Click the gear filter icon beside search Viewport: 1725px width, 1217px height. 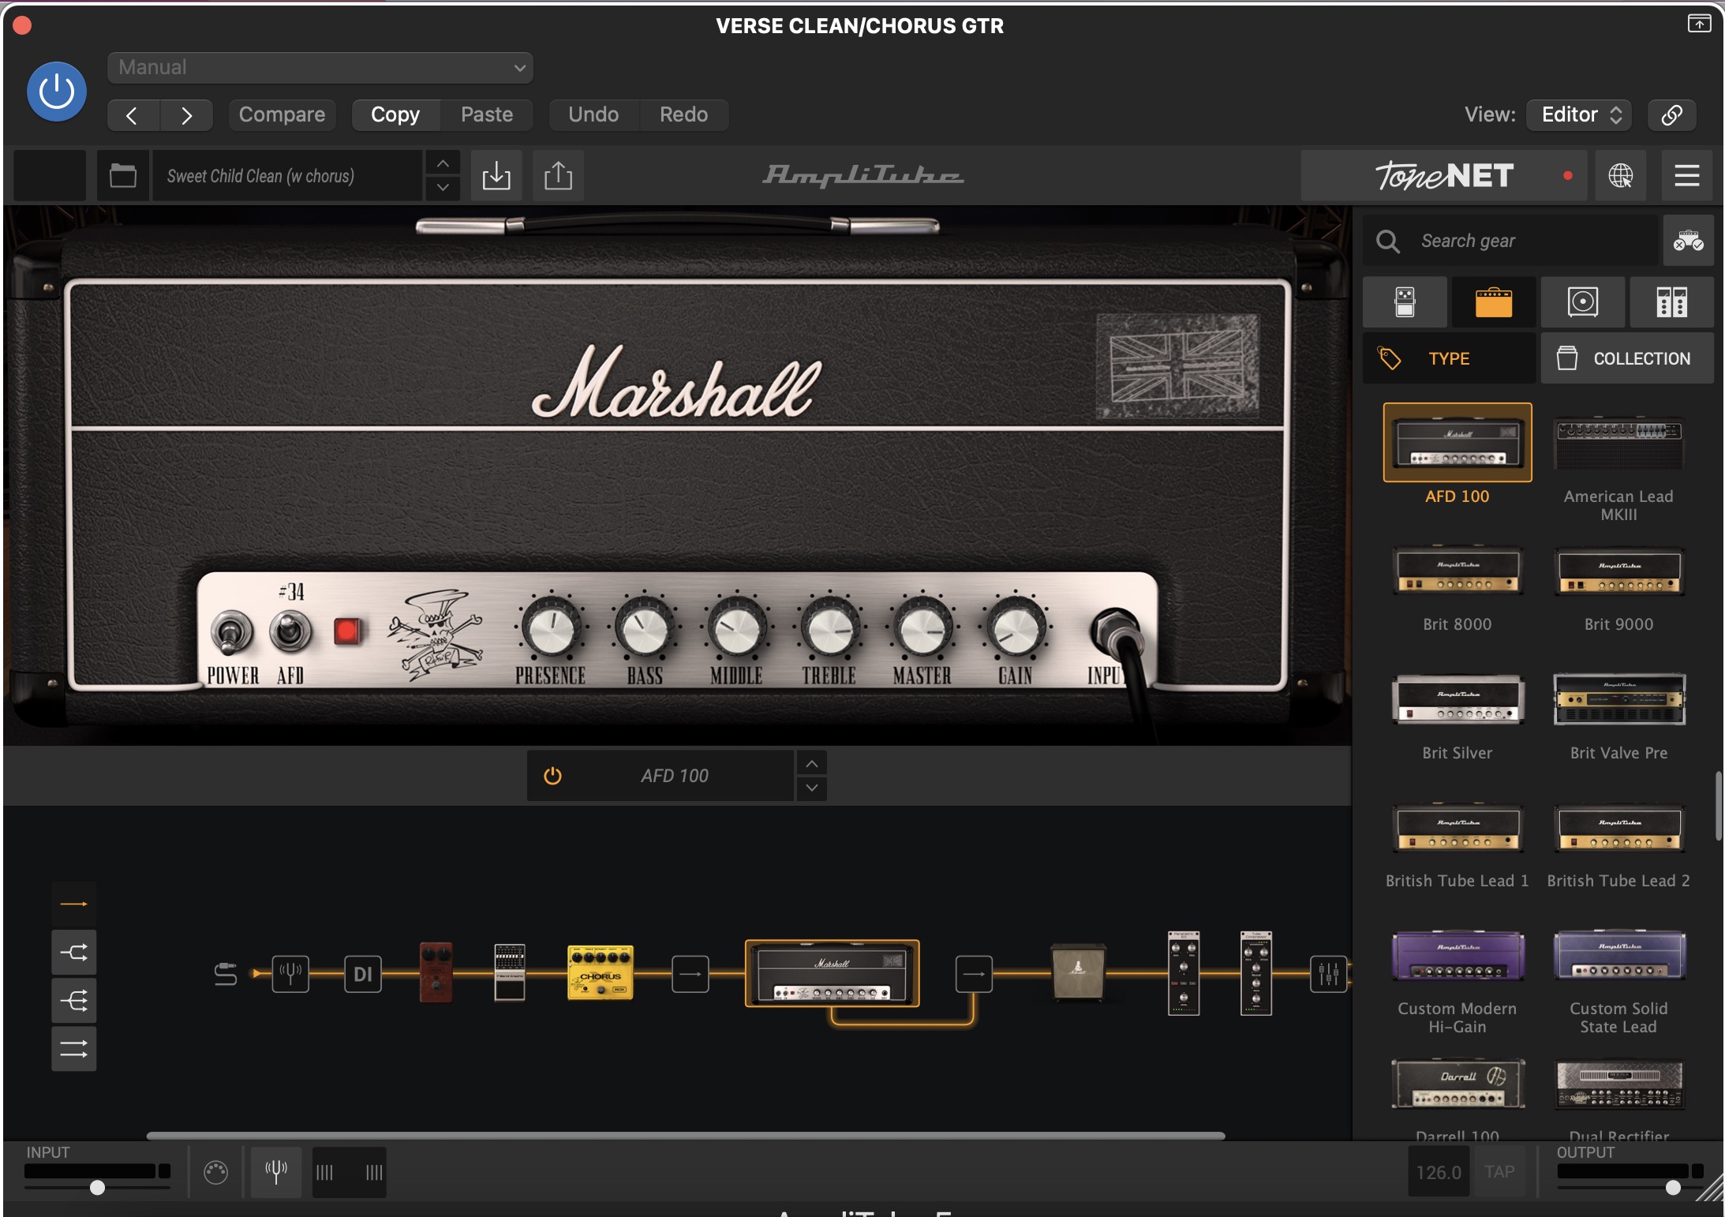(x=1689, y=241)
